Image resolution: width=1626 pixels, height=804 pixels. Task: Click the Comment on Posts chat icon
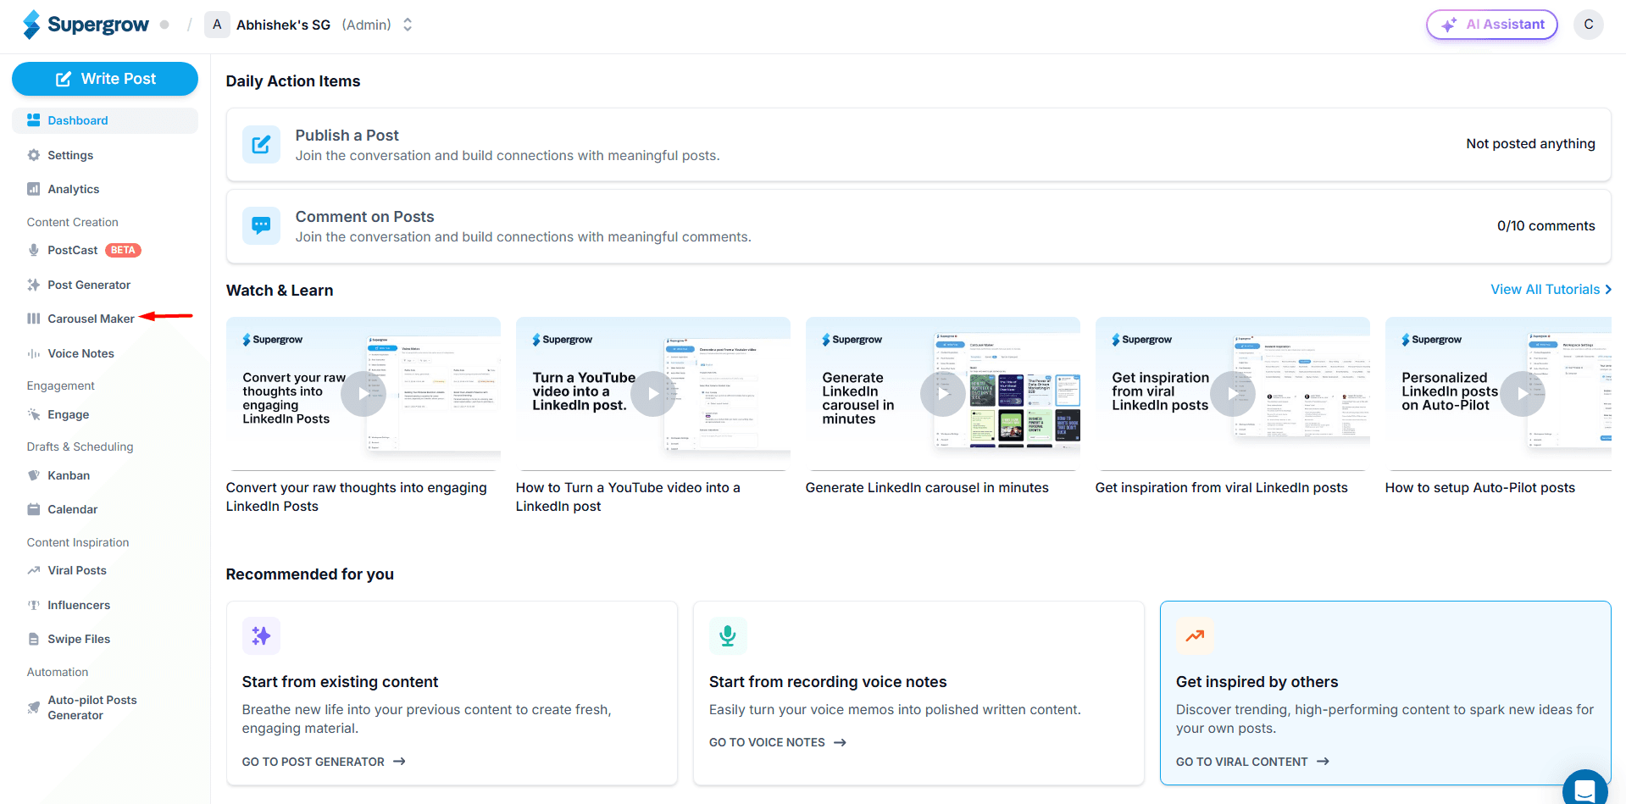pos(261,226)
